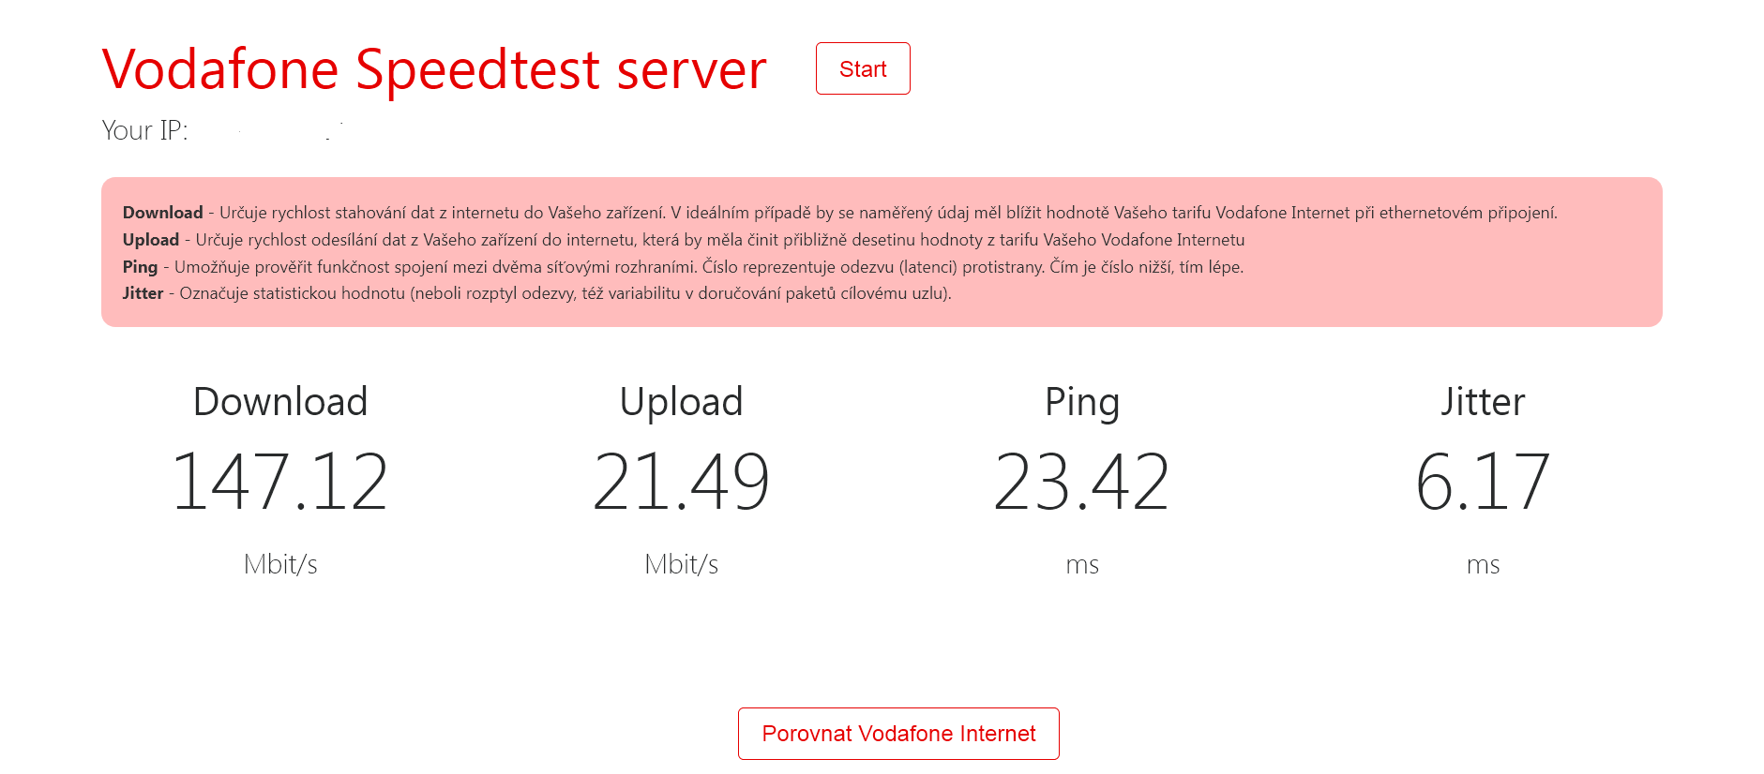Click the large Ping result heading
The image size is (1764, 774).
pos(1081,401)
